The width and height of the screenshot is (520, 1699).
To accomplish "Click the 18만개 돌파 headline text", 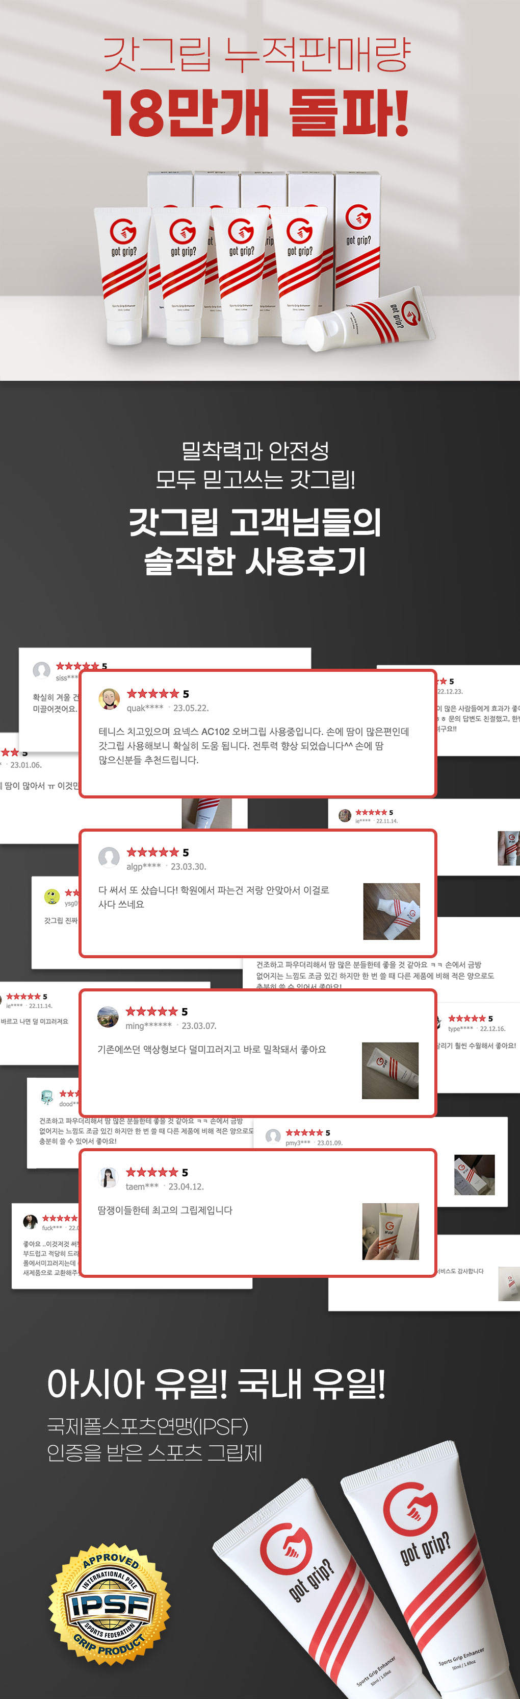I will (x=256, y=112).
